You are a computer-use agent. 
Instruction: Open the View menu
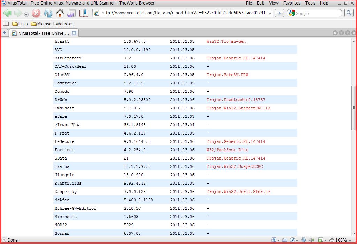click(x=274, y=3)
